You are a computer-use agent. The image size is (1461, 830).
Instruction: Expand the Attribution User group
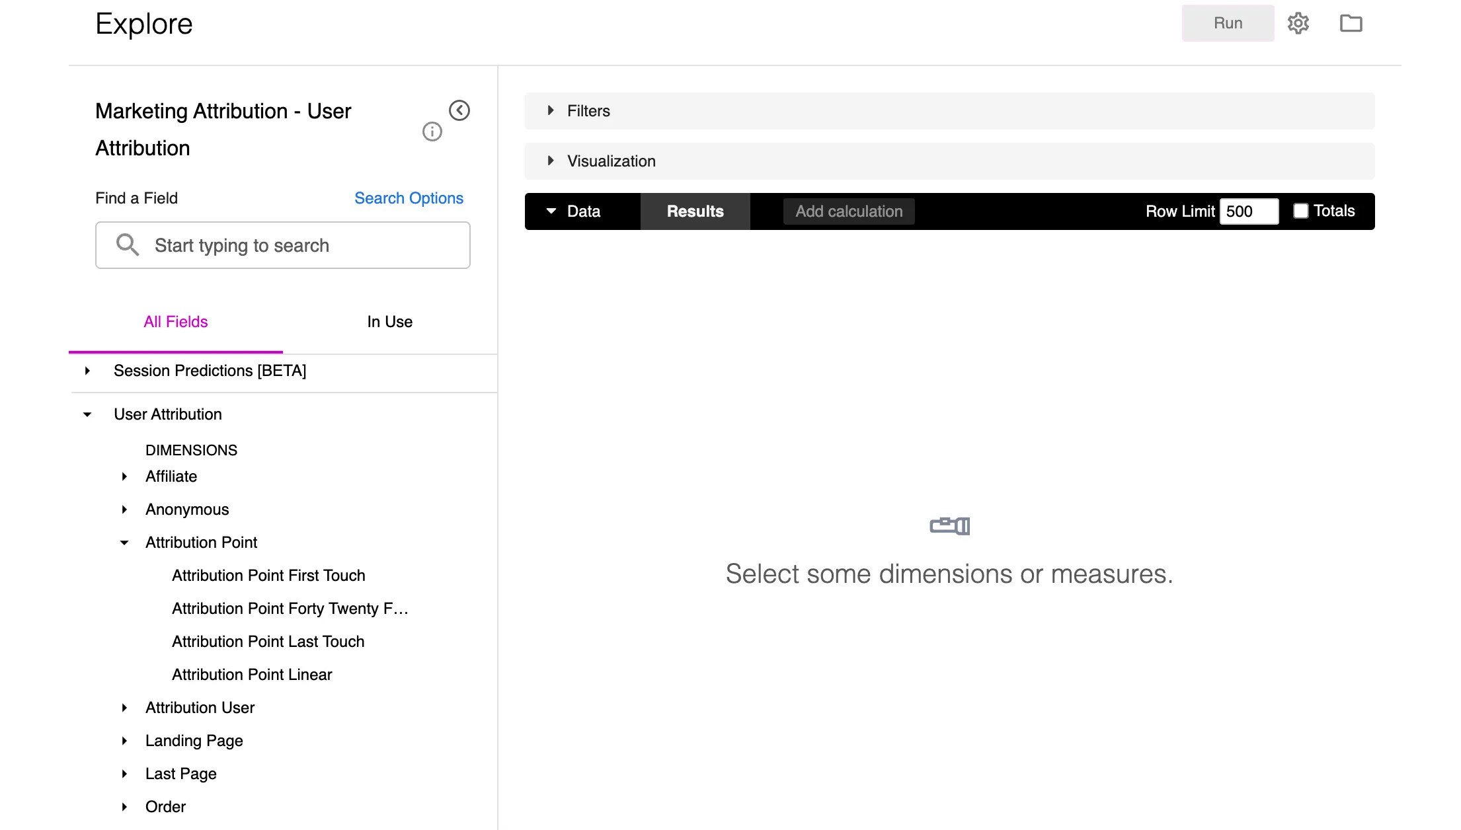pos(124,708)
